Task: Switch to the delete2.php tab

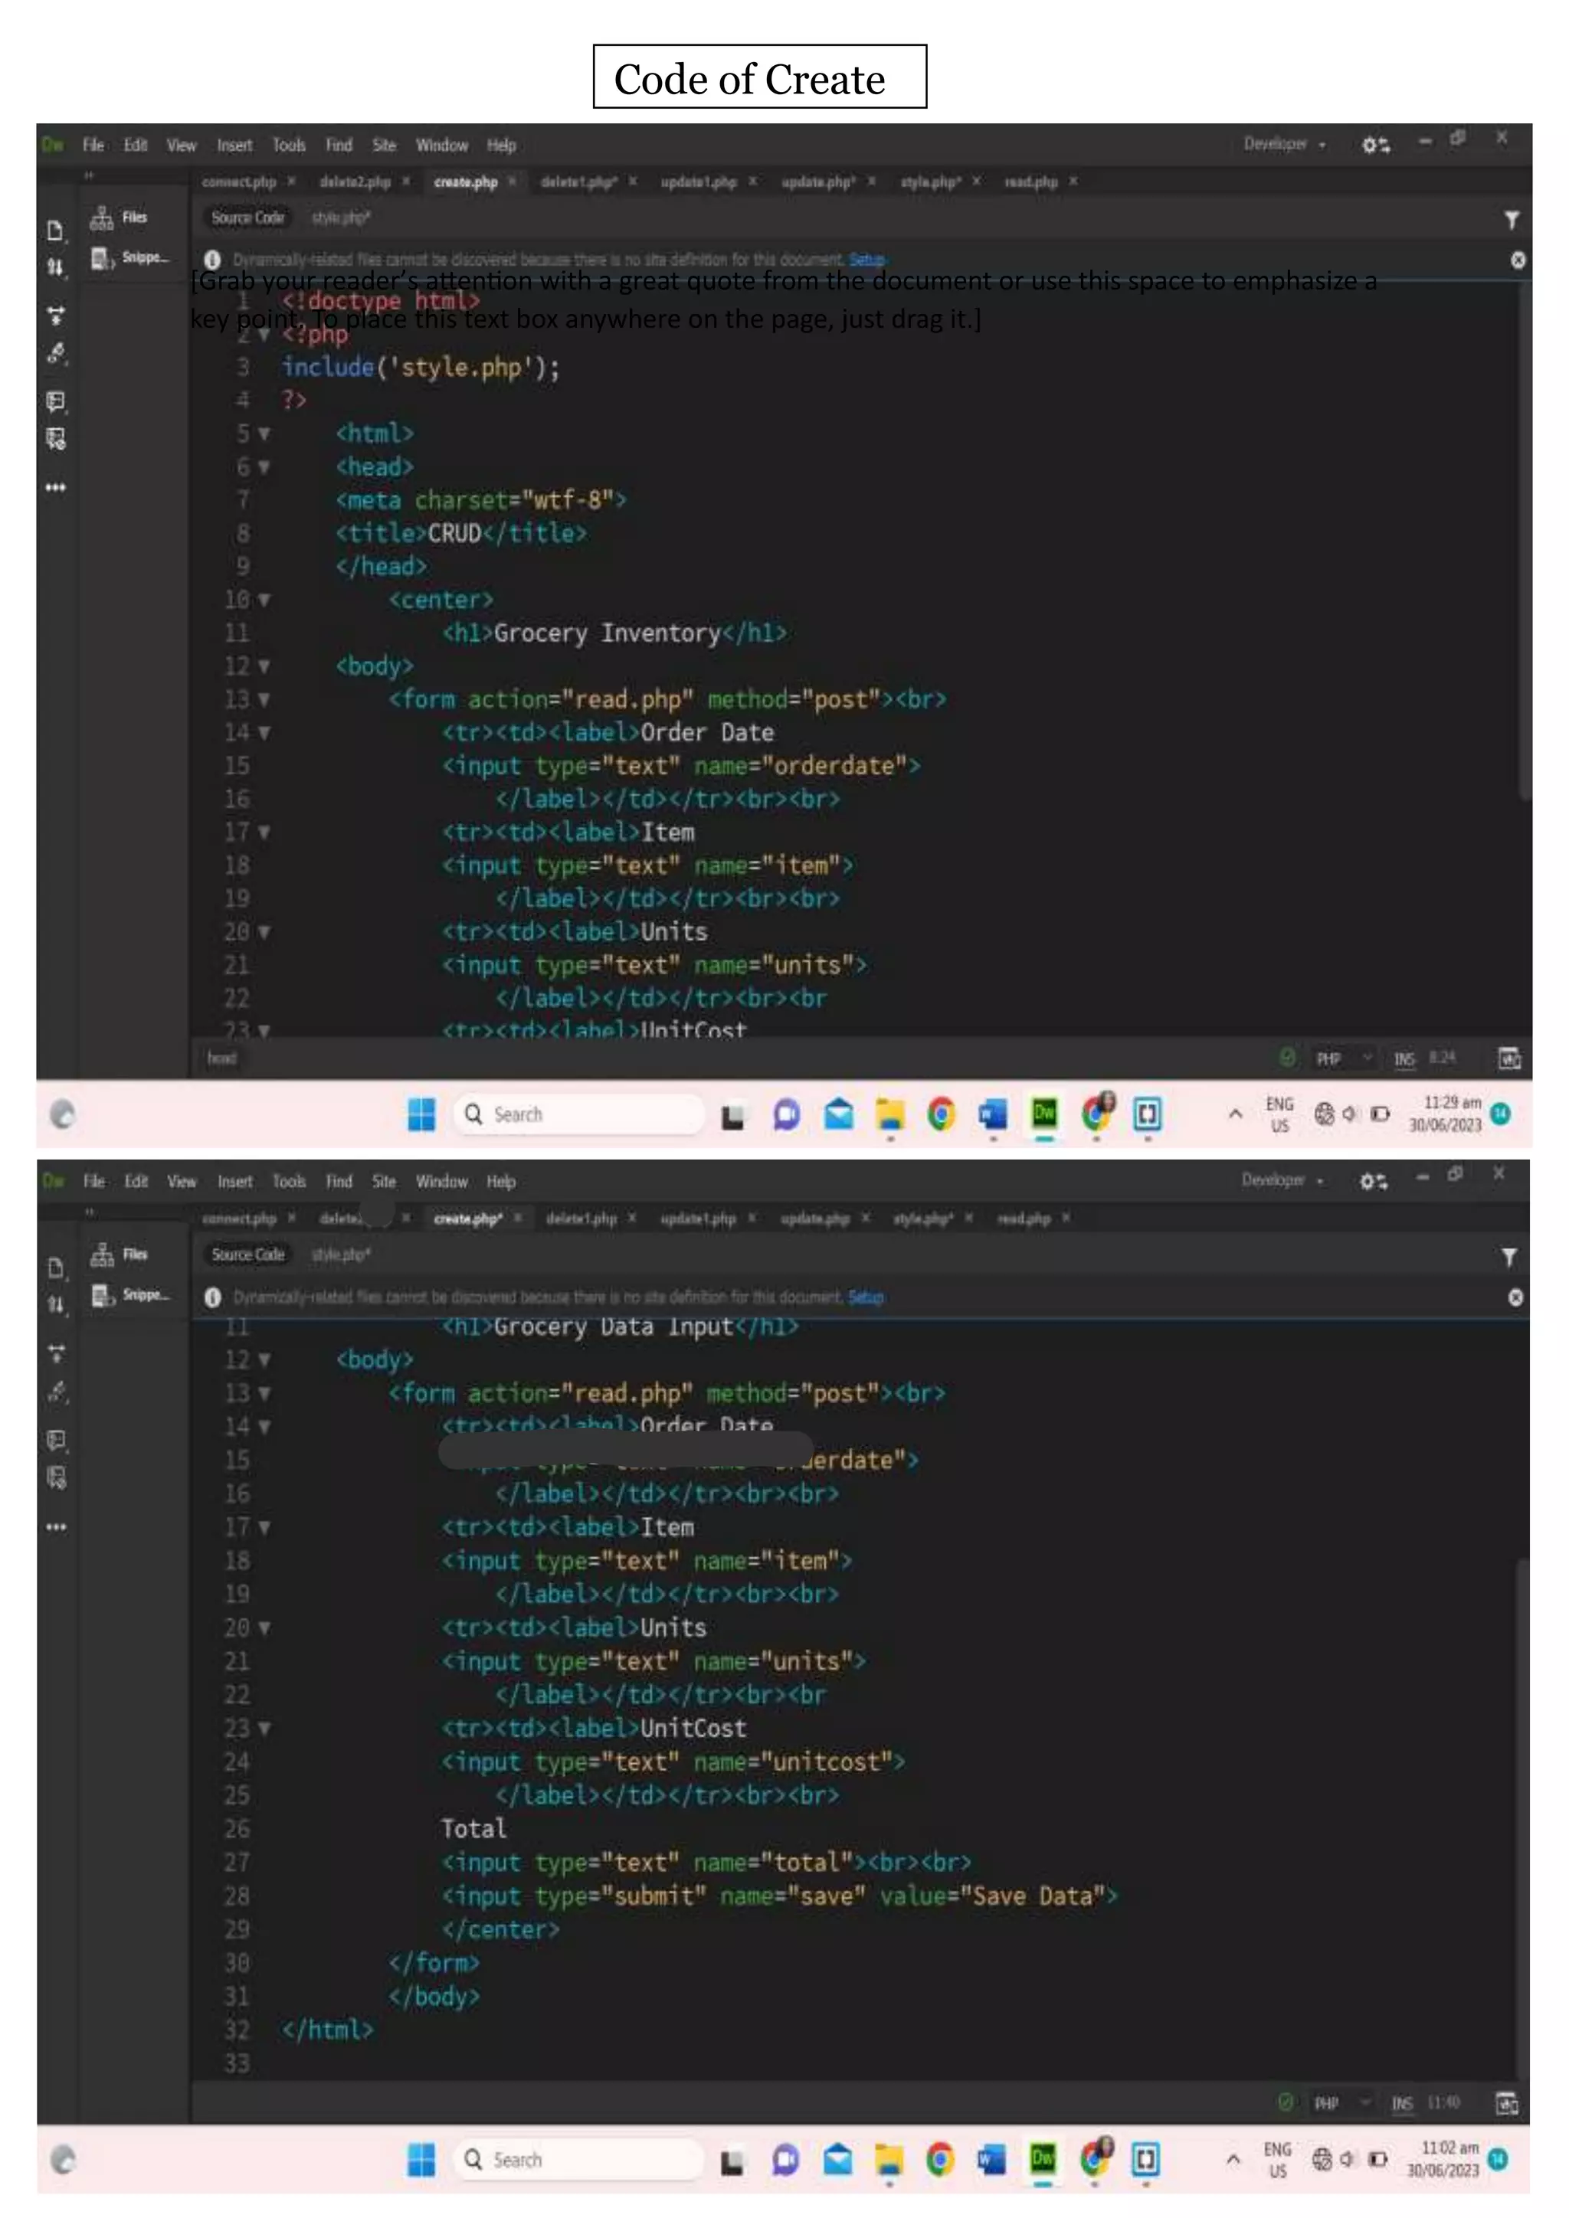Action: [x=355, y=182]
